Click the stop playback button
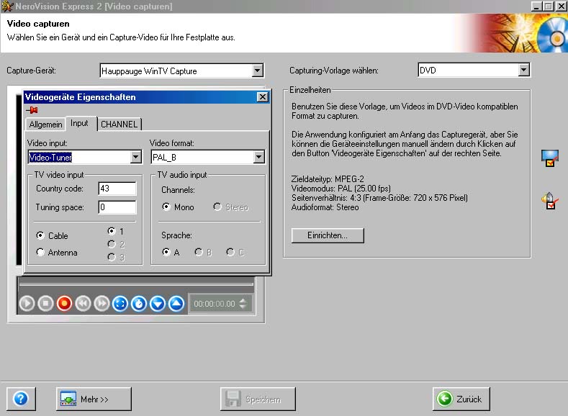Screen dimensions: 568x416 point(45,304)
